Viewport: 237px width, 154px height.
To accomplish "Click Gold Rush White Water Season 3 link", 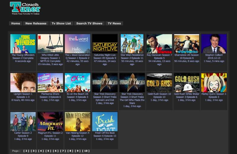I will coord(187,95).
